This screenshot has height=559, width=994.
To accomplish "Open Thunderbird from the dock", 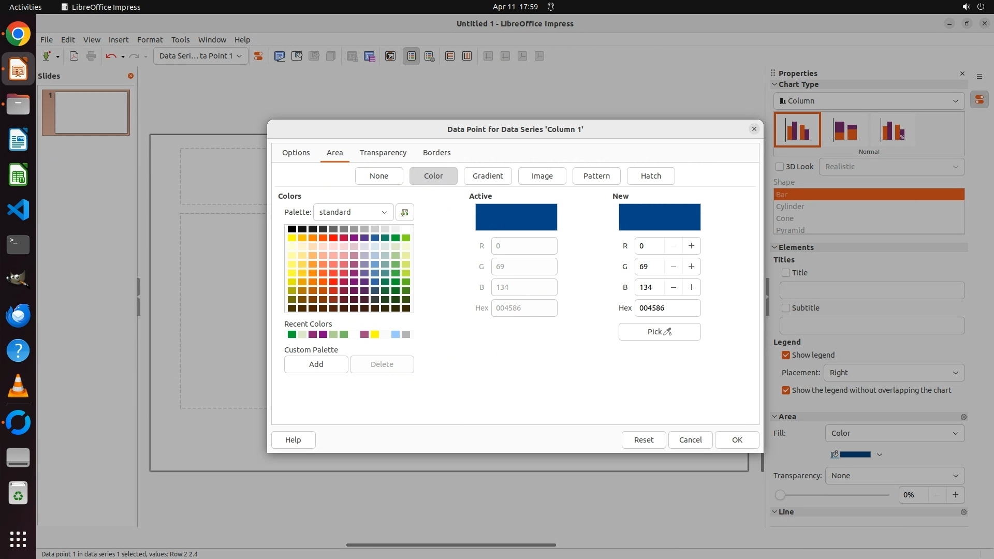I will 18,315.
